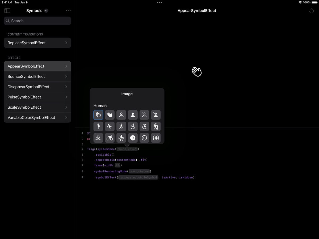The height and width of the screenshot is (239, 319).
Task: Open the sidebar ellipsis more menu
Action: [68, 11]
